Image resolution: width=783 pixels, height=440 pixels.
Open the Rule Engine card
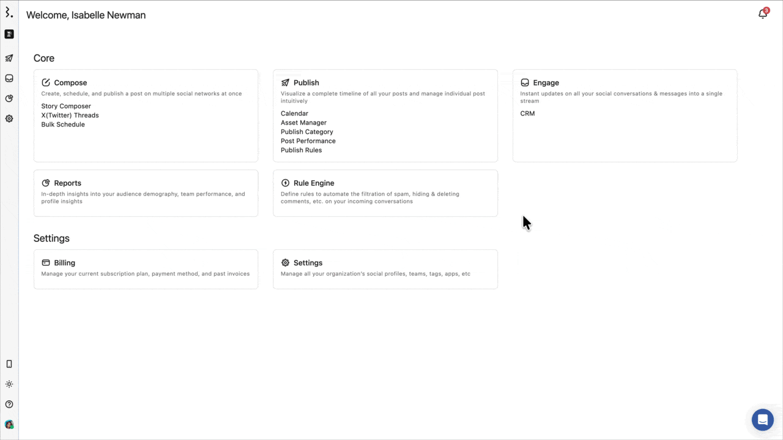(385, 193)
